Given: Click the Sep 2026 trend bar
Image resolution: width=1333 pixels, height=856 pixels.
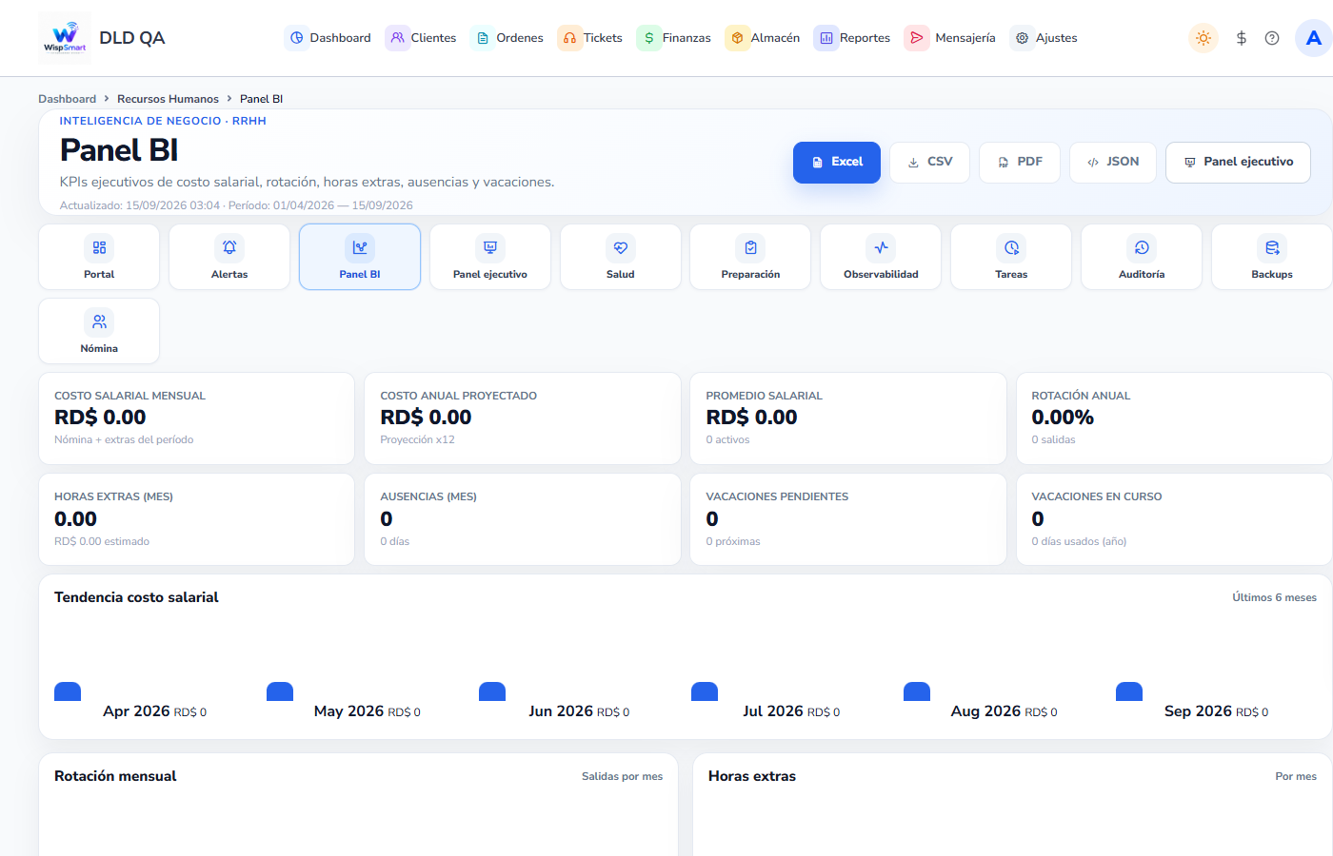Looking at the screenshot, I should pos(1129,691).
